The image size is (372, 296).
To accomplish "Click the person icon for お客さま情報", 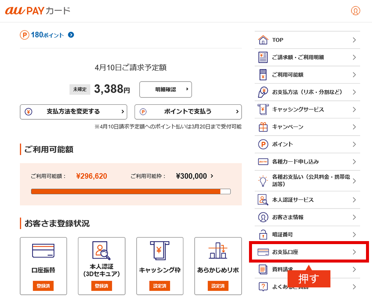I will coord(263,217).
